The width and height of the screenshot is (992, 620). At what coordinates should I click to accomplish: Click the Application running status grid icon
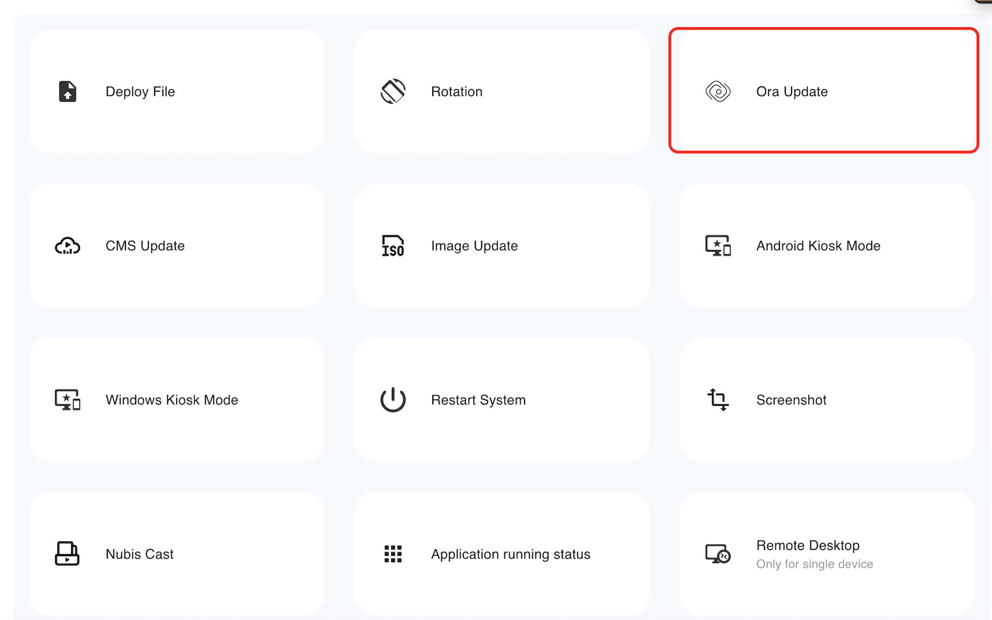[393, 554]
